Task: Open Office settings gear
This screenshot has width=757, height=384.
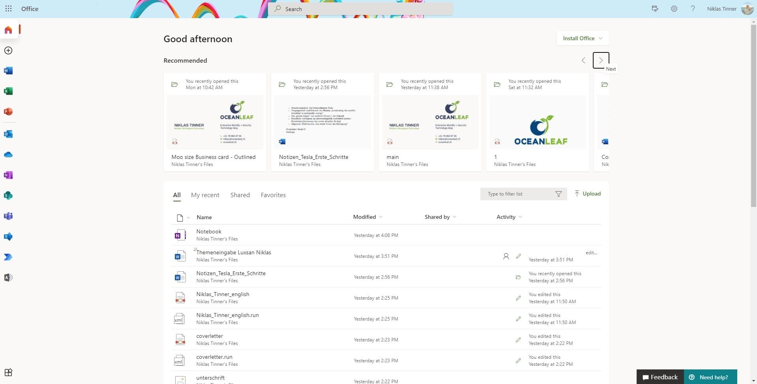Action: 674,9
